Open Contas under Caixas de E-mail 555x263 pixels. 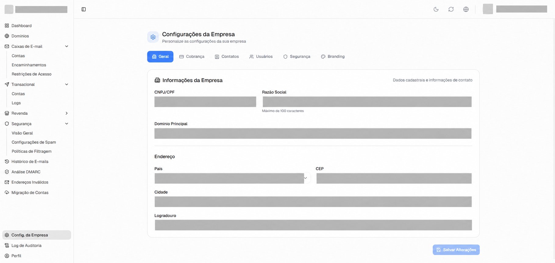(18, 56)
